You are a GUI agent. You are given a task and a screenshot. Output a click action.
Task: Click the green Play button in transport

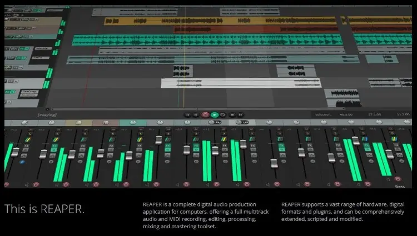(x=215, y=115)
